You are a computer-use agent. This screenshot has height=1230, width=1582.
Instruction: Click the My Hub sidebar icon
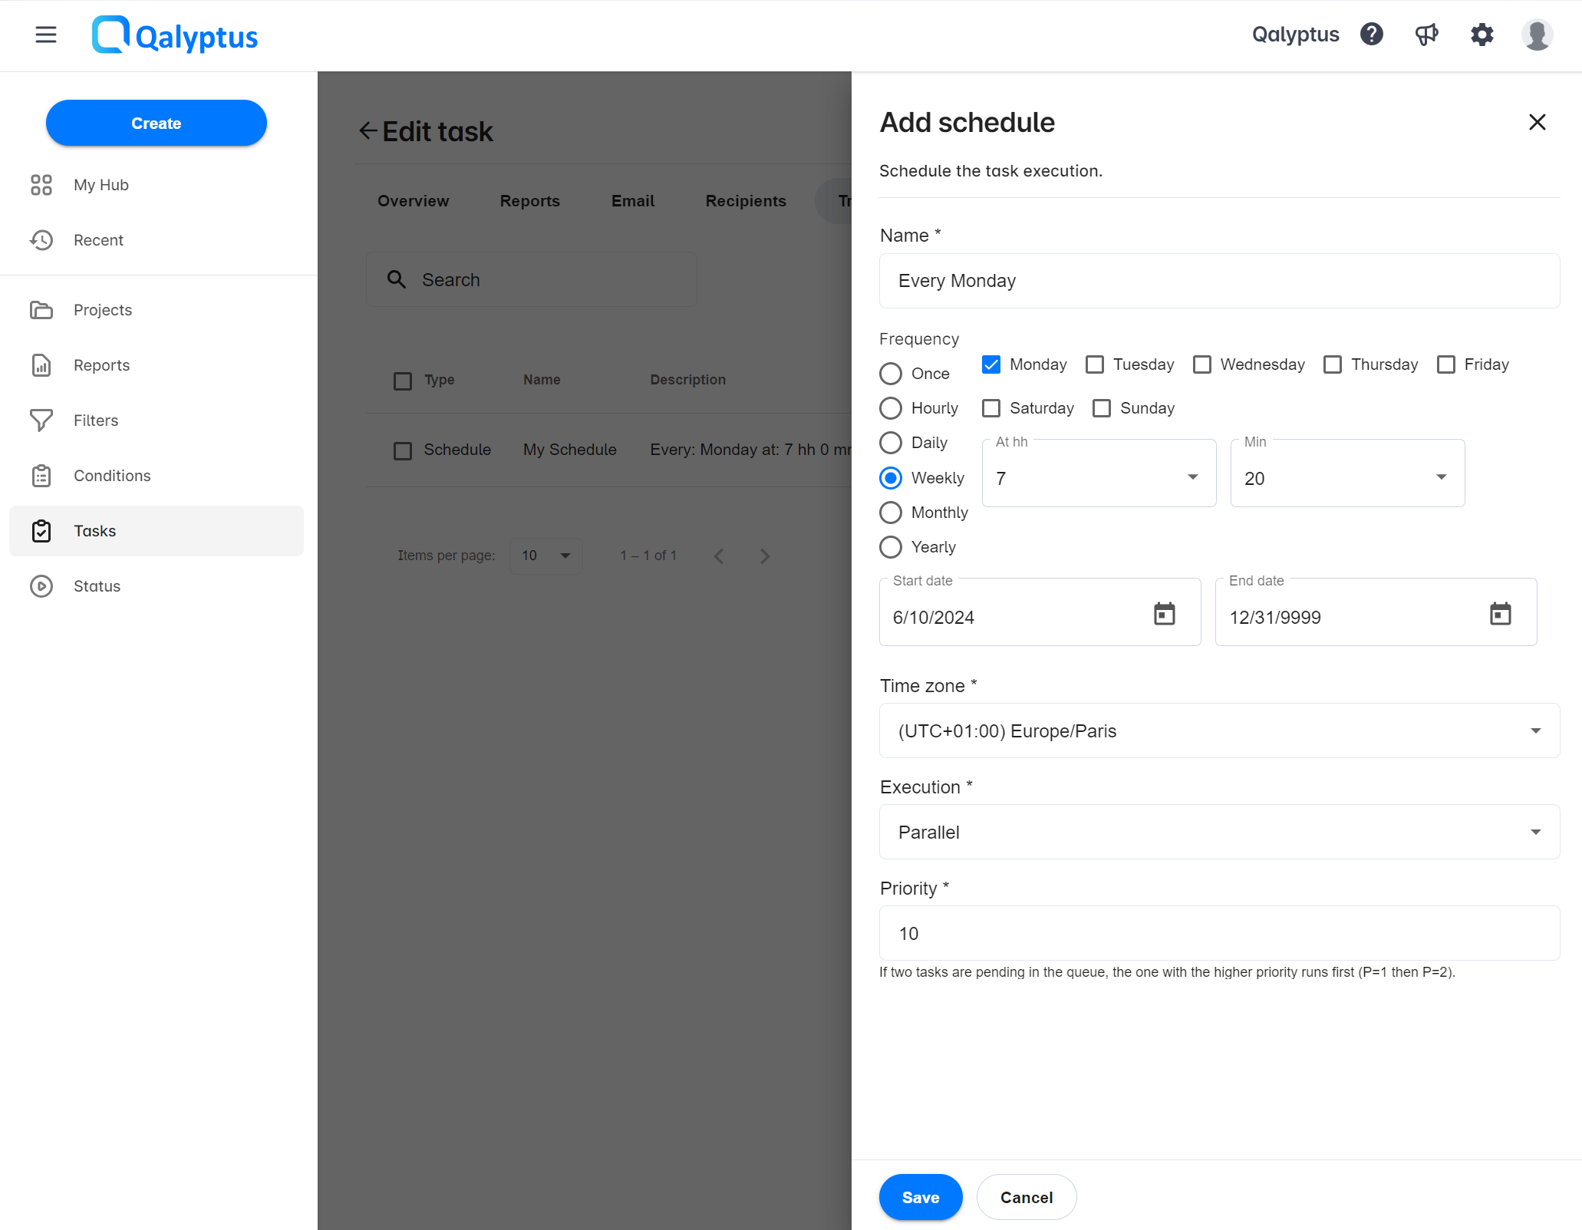(41, 185)
